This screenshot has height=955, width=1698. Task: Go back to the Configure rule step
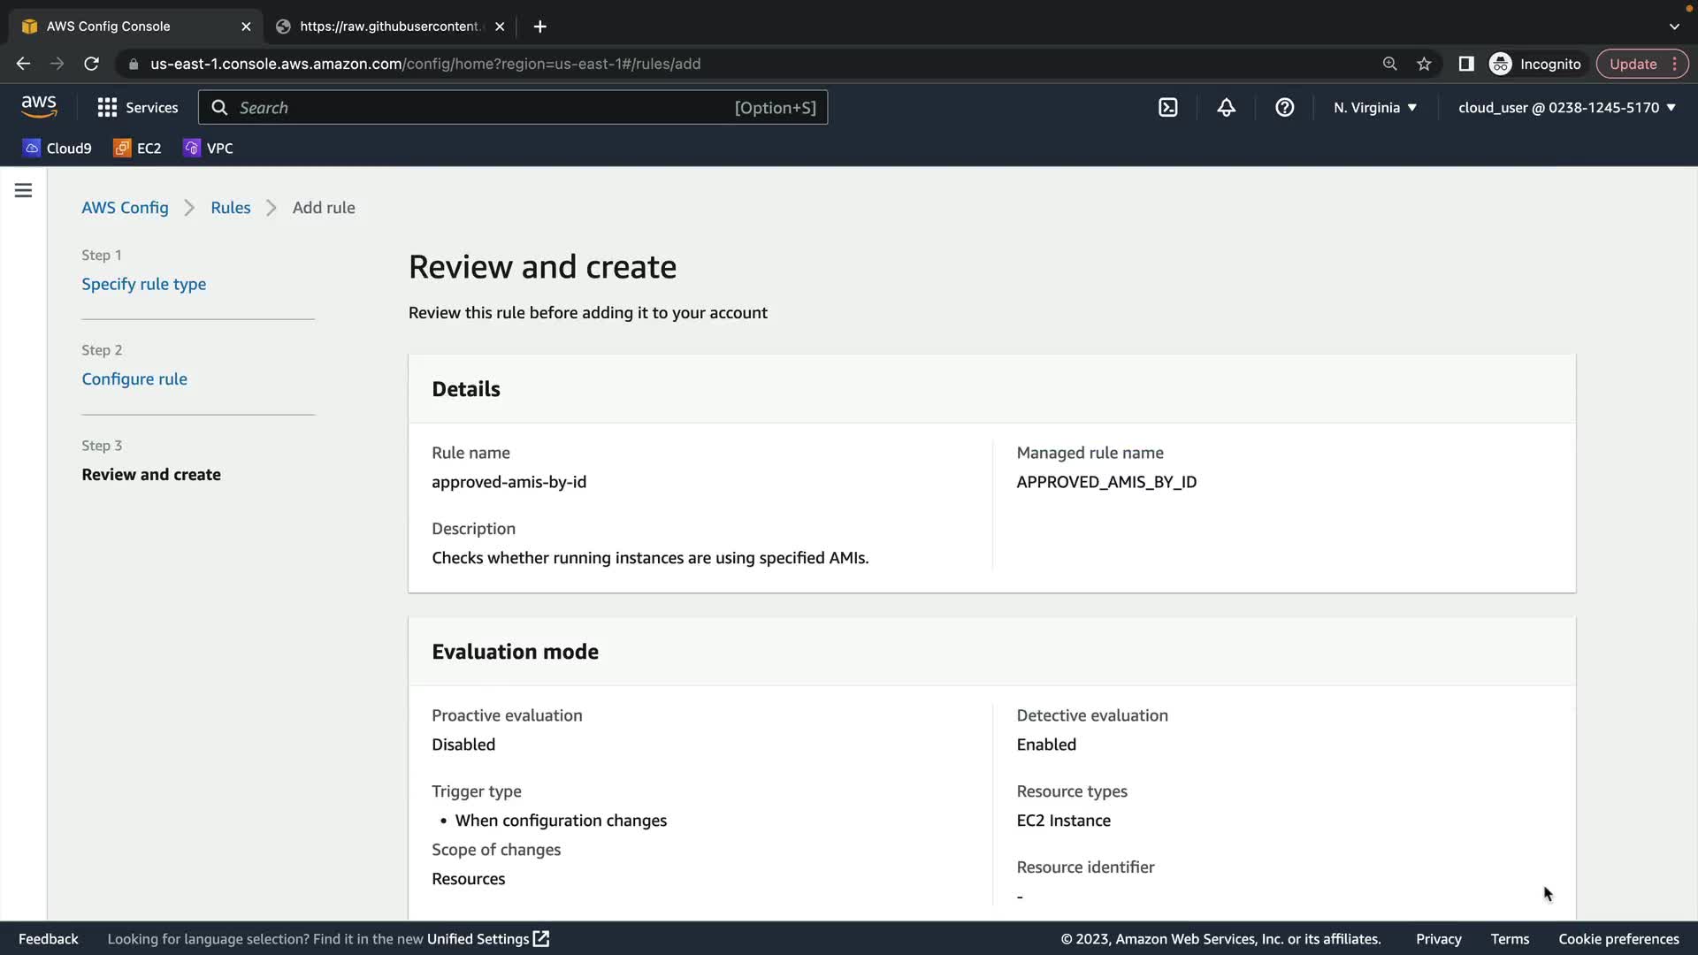click(134, 378)
